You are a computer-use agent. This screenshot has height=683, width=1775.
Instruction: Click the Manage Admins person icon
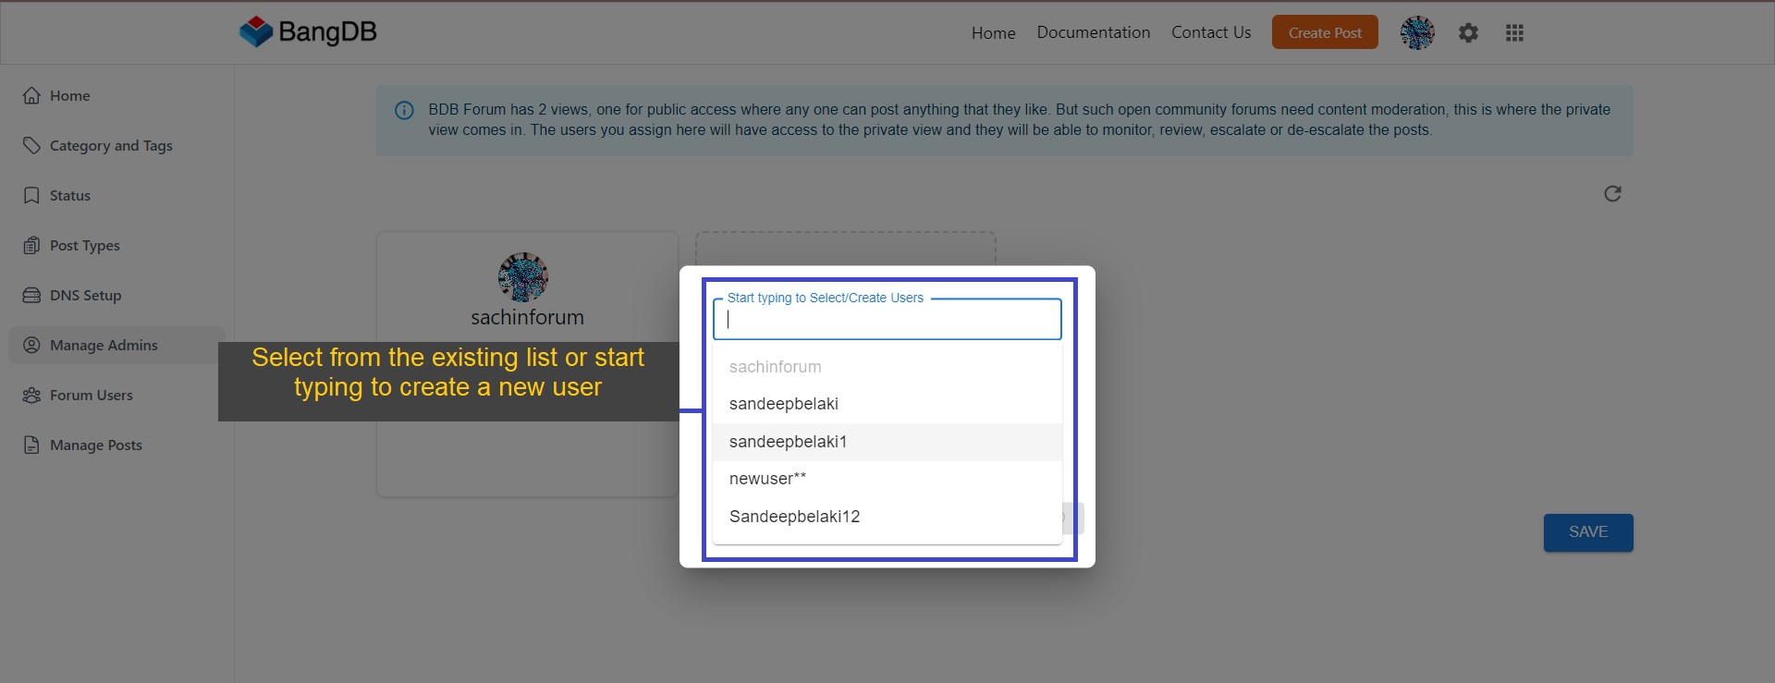pos(31,345)
